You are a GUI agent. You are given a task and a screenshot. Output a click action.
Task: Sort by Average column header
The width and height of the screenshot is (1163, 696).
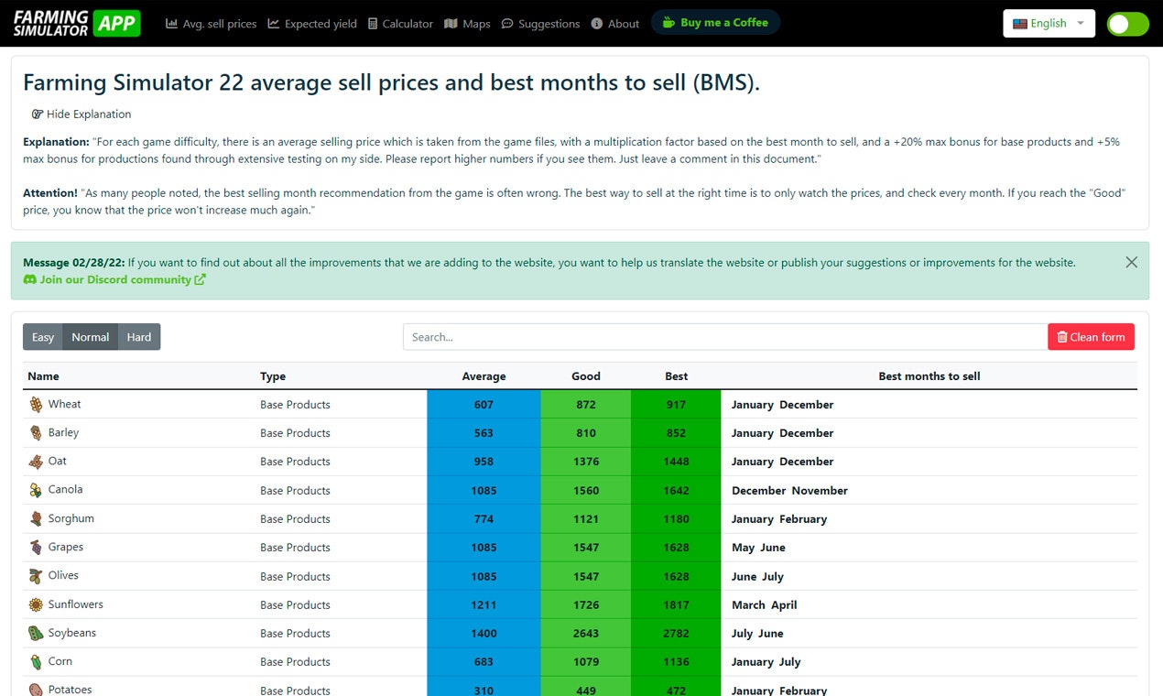pyautogui.click(x=484, y=376)
